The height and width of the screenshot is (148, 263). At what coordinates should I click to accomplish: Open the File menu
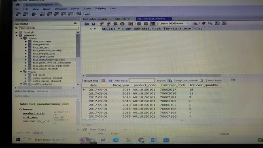[x=17, y=9]
